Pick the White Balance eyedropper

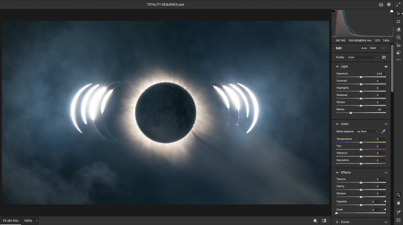click(x=383, y=131)
